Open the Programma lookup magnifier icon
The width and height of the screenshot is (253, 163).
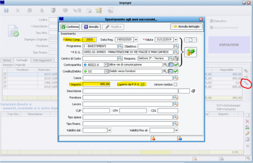(x=120, y=46)
